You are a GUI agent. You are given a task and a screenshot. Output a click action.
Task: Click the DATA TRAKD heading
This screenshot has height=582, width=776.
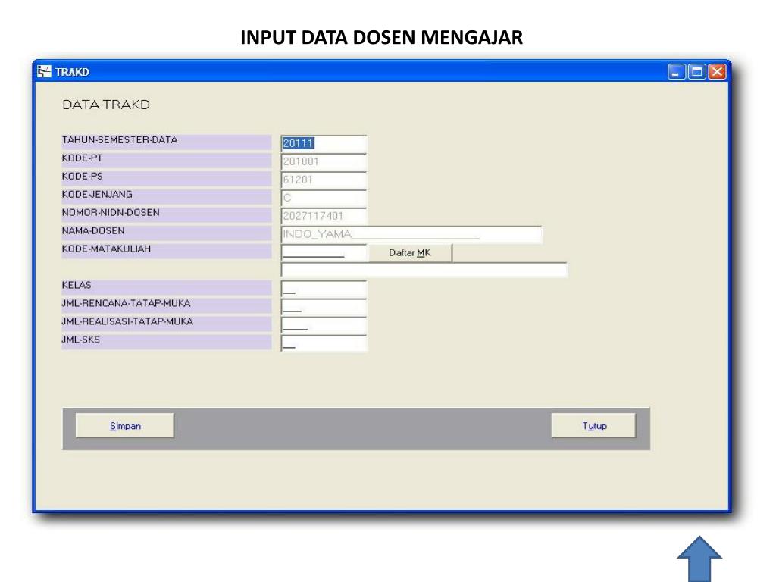(x=106, y=105)
